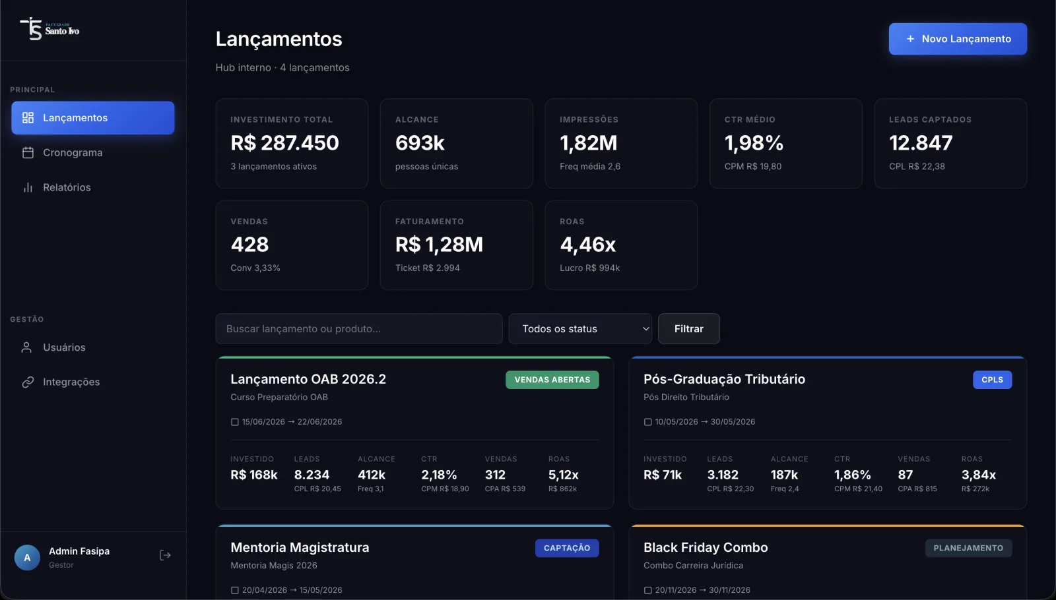
Task: Click calendar icon on Lançamento OAB 2026.2 dates
Action: click(x=234, y=422)
